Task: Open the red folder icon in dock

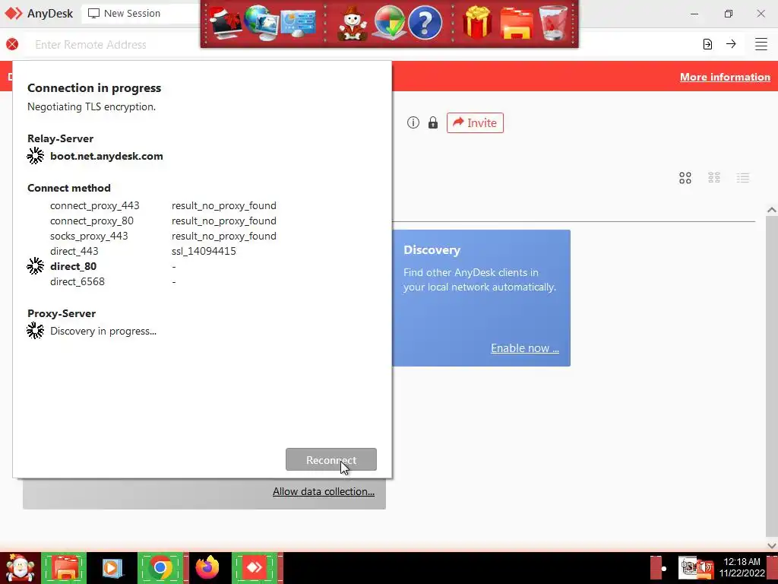Action: (516, 24)
